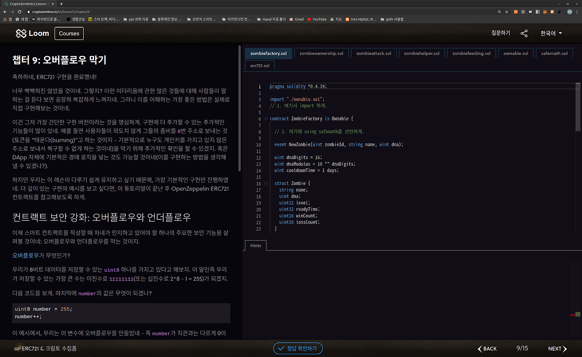This screenshot has height=357, width=582.
Task: Select the Hints tab
Action: pyautogui.click(x=256, y=245)
